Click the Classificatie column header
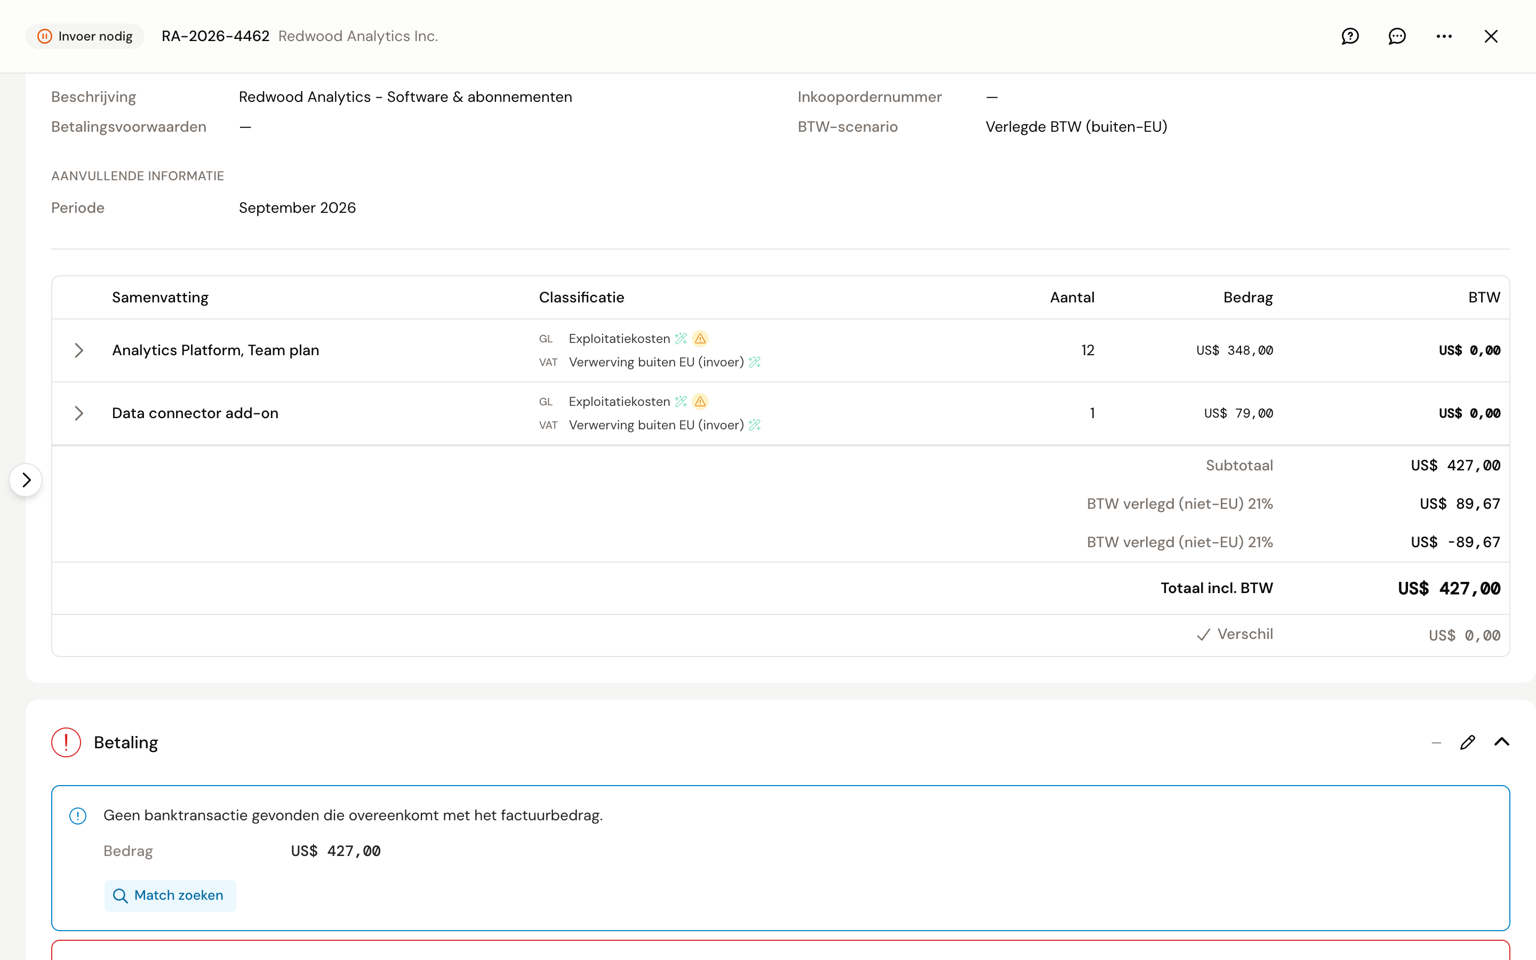The width and height of the screenshot is (1536, 960). point(581,297)
